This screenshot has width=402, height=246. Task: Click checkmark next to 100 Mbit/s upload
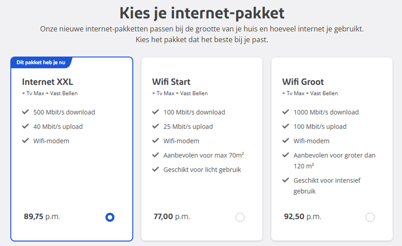tap(286, 126)
